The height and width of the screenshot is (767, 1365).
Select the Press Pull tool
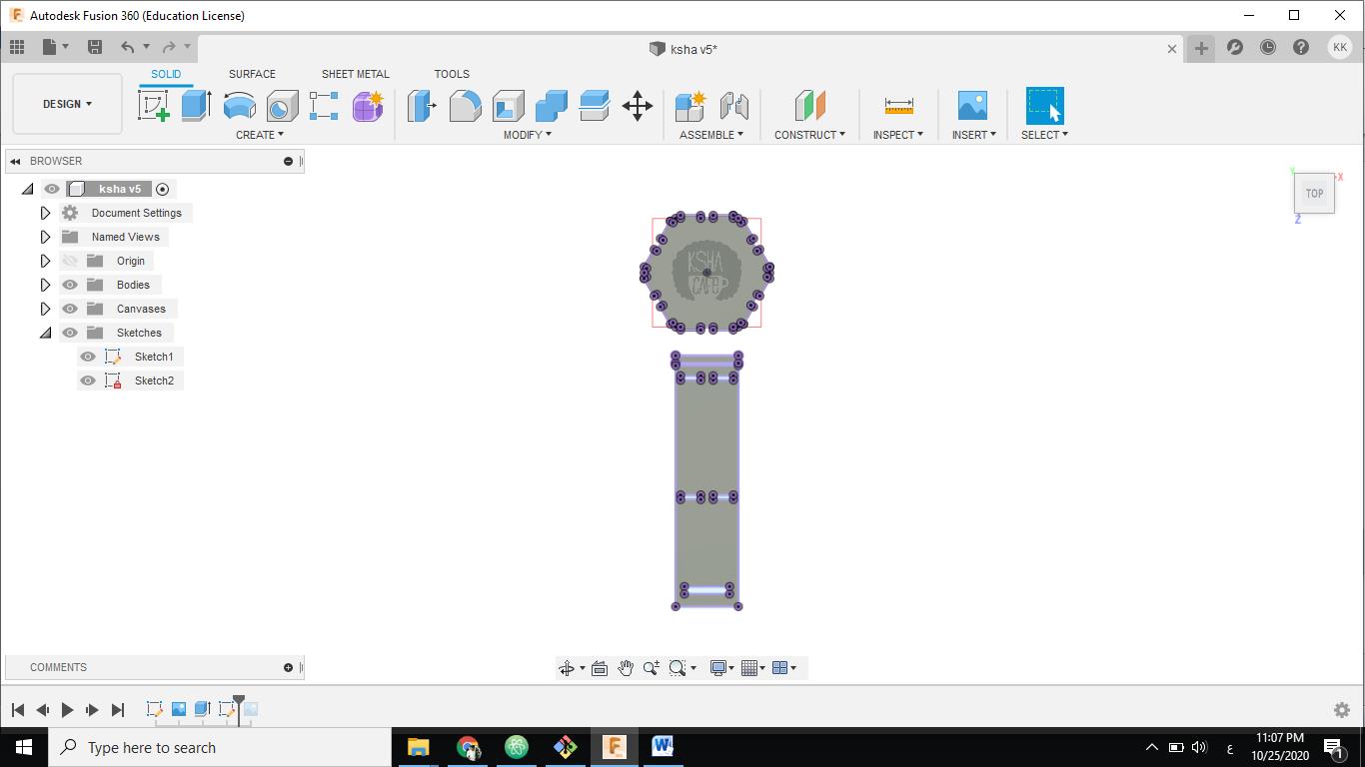(x=422, y=106)
